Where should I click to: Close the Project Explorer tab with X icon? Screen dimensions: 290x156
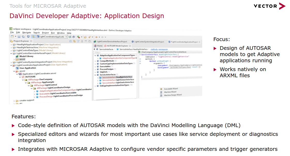[31, 41]
